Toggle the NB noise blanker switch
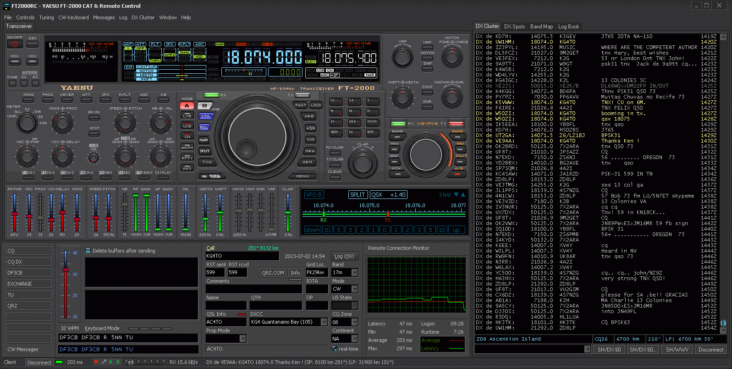 (x=163, y=100)
